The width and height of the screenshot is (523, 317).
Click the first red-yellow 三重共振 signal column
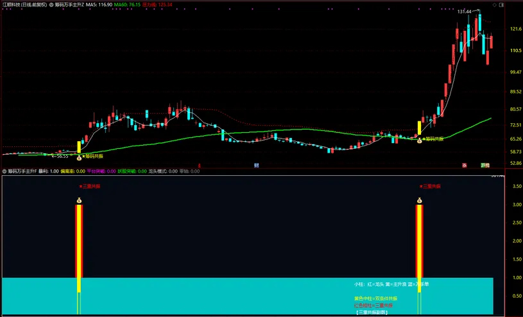coord(79,259)
